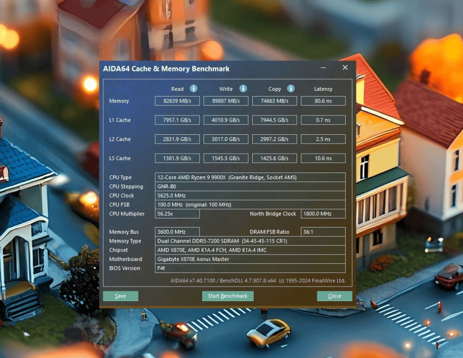Click the L2 Cache row label

(120, 139)
